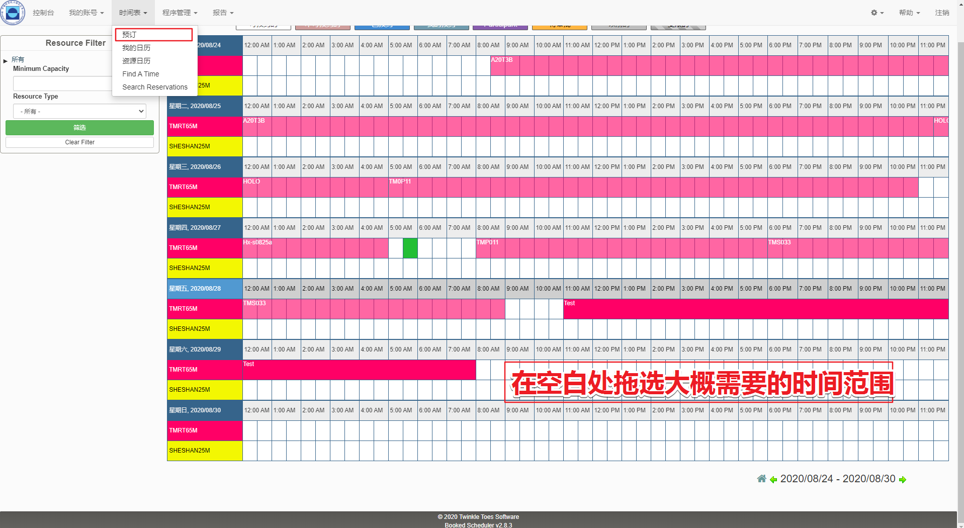
Task: Click the Booked Scheduler logo
Action: click(13, 13)
